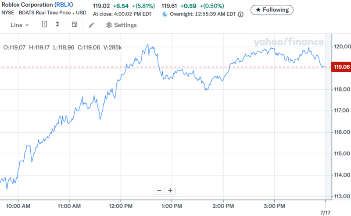This screenshot has height=216, width=351.
Task: Open the indicators sigma icon
Action: tap(57, 25)
